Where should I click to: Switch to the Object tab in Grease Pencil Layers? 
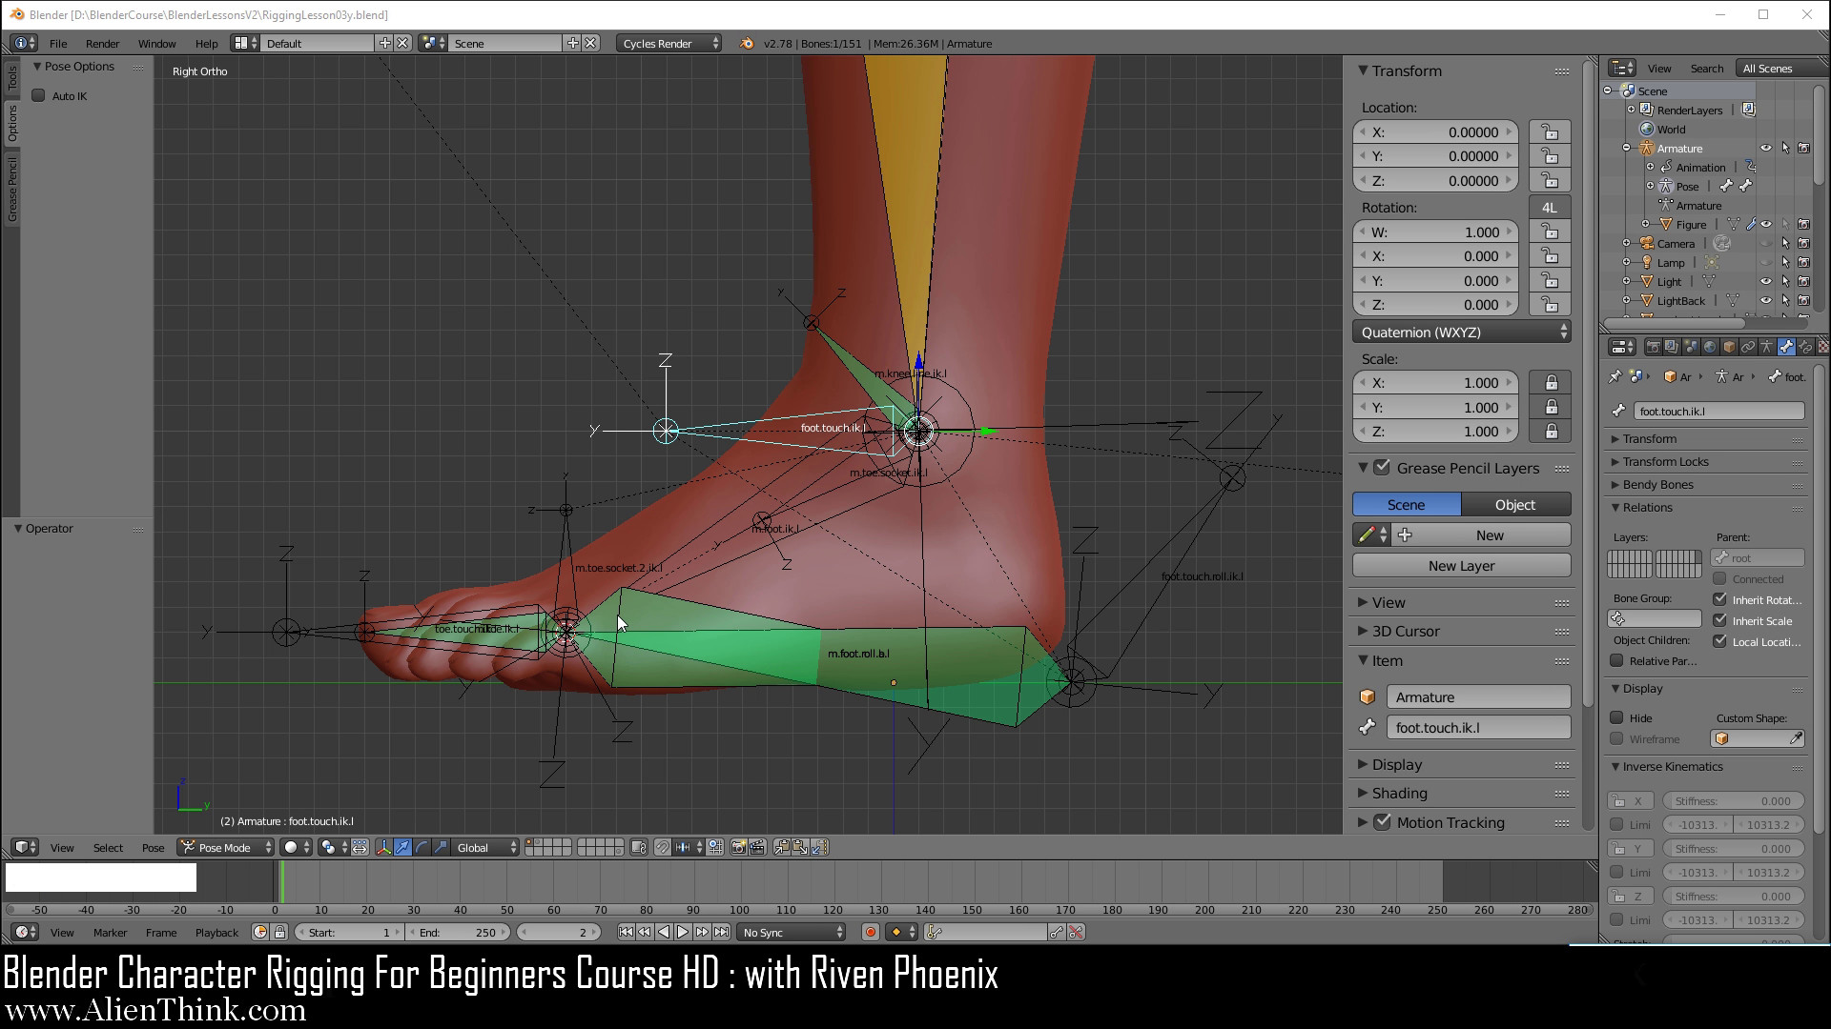[1514, 504]
